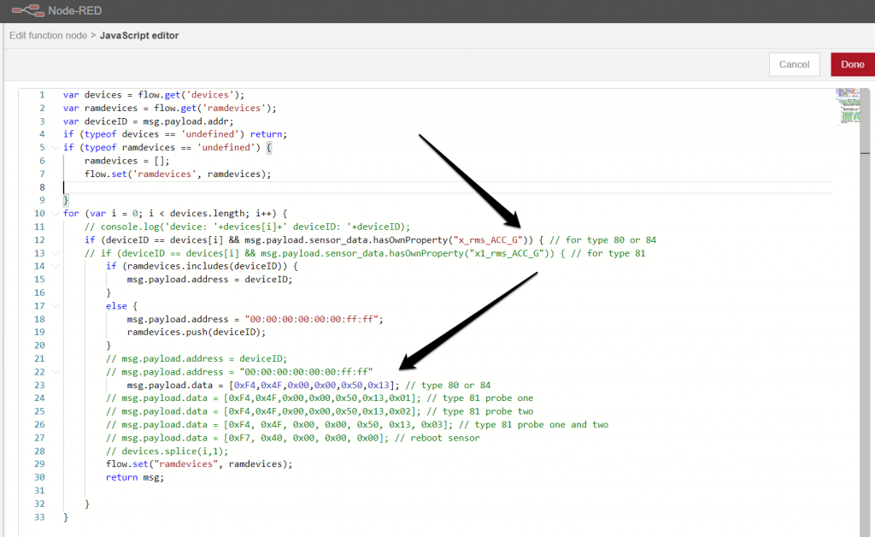Click the "x_rms_ACC_G" string on line 12
875x537 pixels.
(488, 240)
